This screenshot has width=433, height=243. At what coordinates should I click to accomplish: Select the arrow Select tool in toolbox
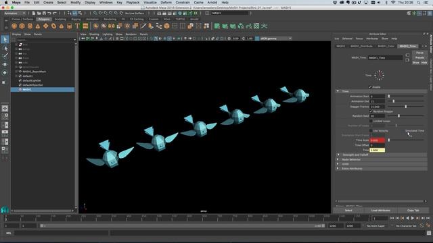[5, 39]
